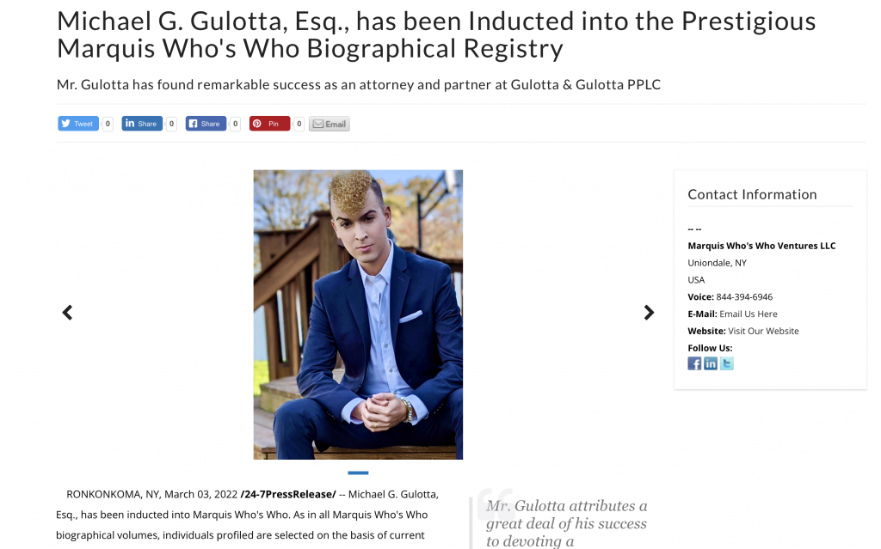Go to previous image with left arrow
Image resolution: width=881 pixels, height=549 pixels.
coord(67,313)
